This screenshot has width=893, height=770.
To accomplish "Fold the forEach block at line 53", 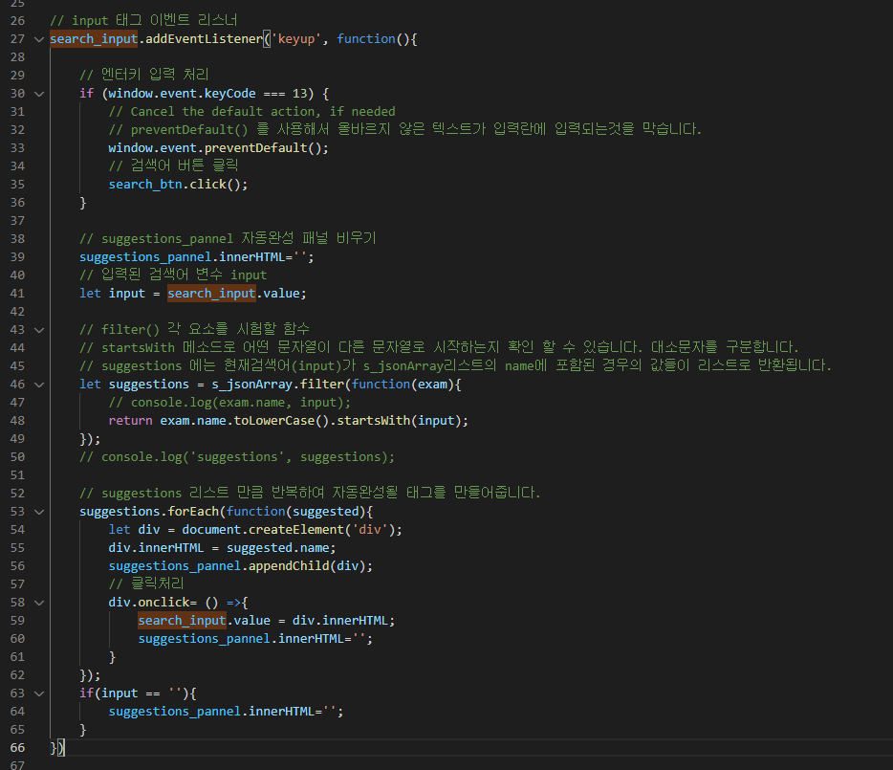I will [x=39, y=512].
